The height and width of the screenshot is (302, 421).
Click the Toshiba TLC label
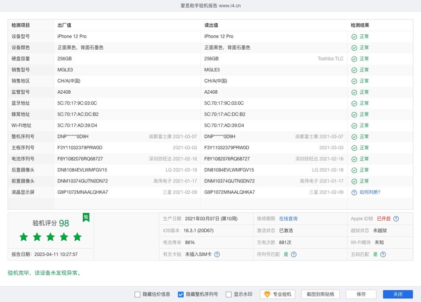[x=330, y=59]
